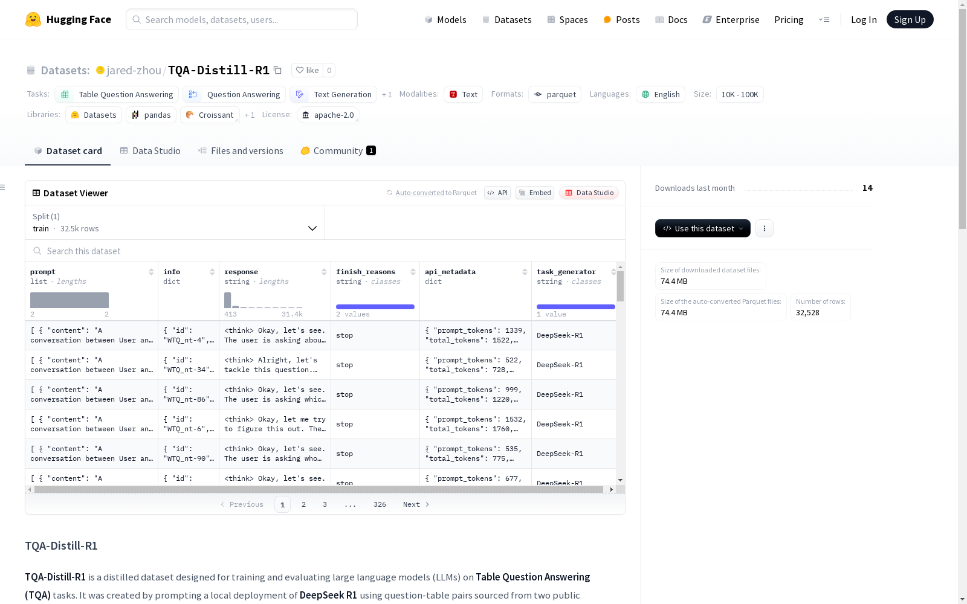Open the Dataset card tab
The height and width of the screenshot is (604, 967).
tap(68, 151)
